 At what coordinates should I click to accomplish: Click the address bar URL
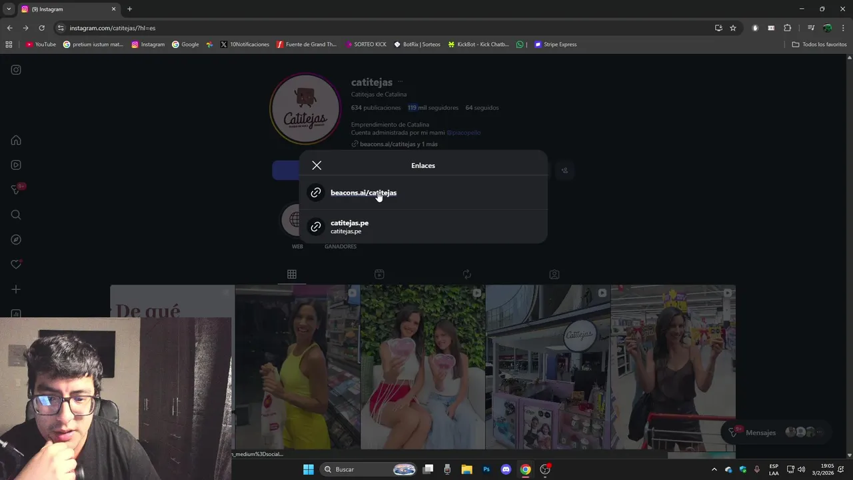click(x=113, y=28)
